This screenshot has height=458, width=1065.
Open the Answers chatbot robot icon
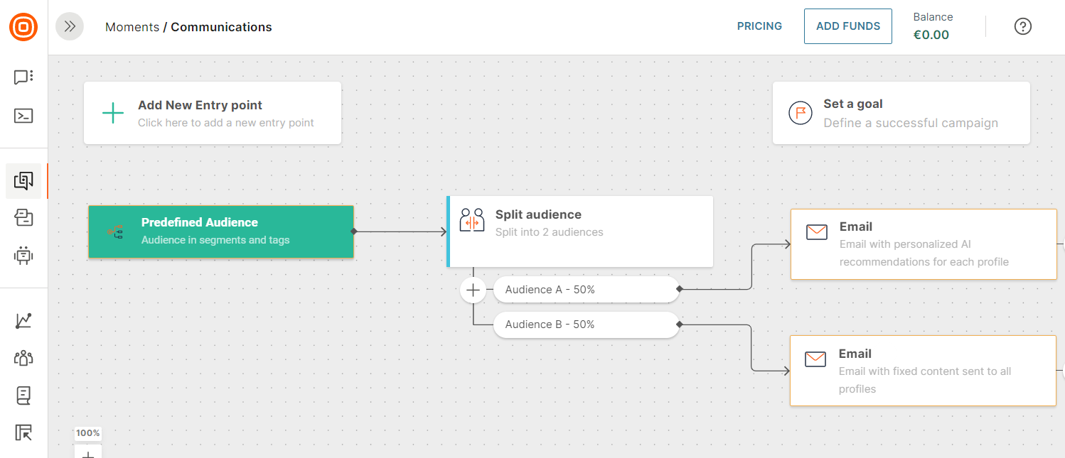tap(23, 255)
